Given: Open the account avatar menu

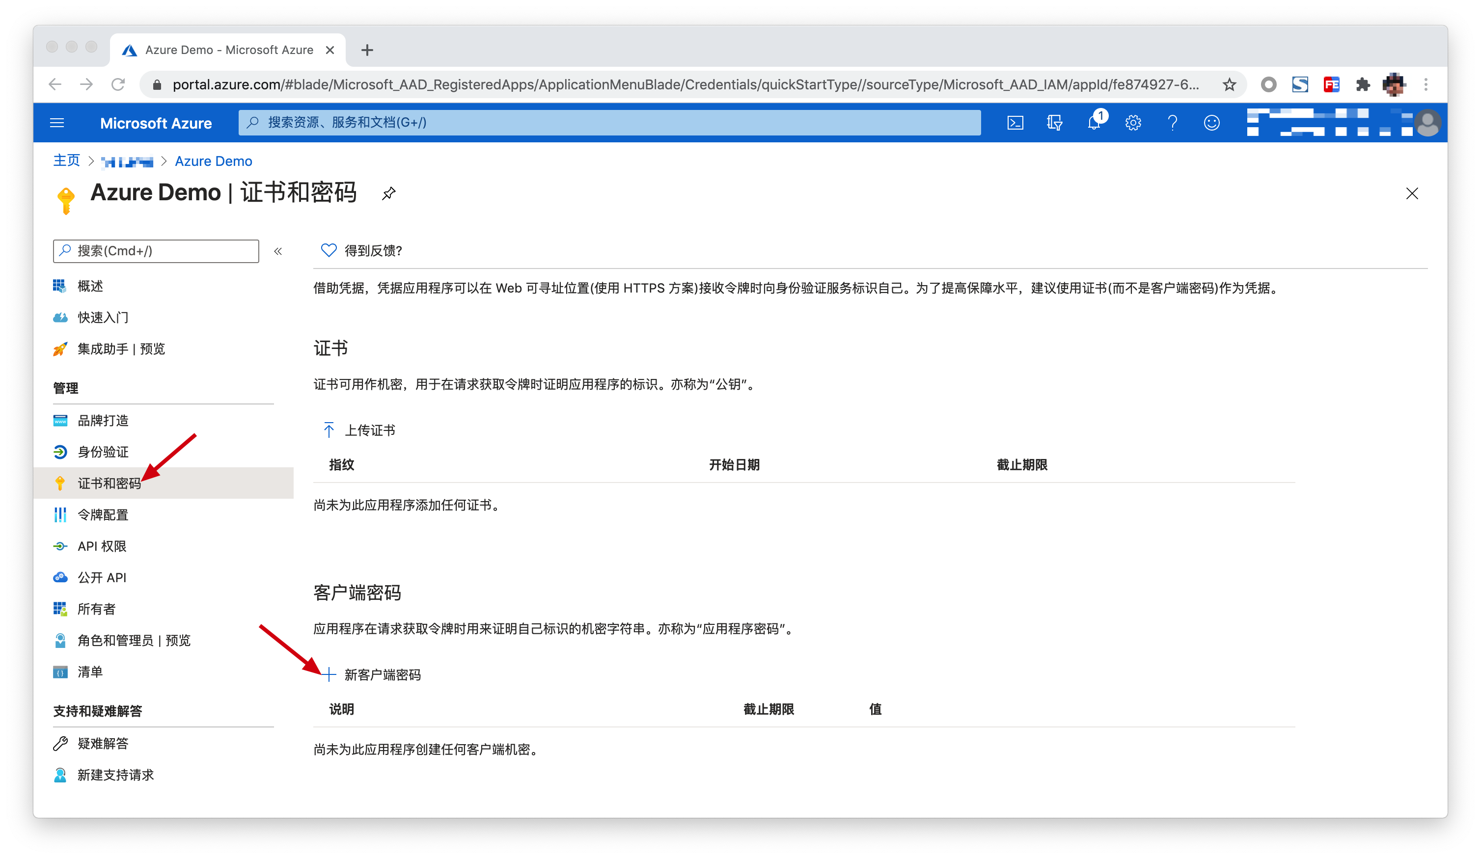Looking at the screenshot, I should [1427, 123].
